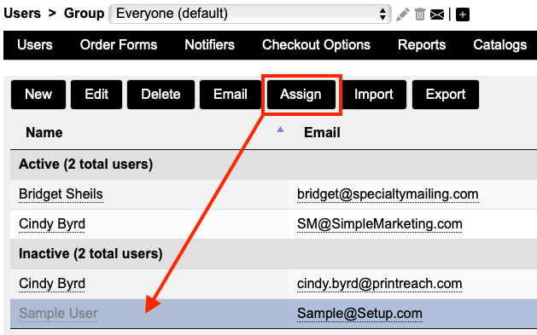Image resolution: width=537 pixels, height=335 pixels.
Task: Open the active Cindy Byrd user link
Action: (x=52, y=224)
